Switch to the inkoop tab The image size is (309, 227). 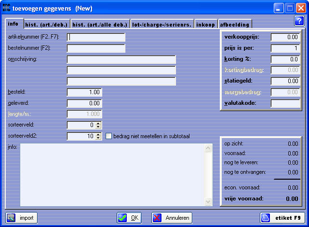coord(206,24)
